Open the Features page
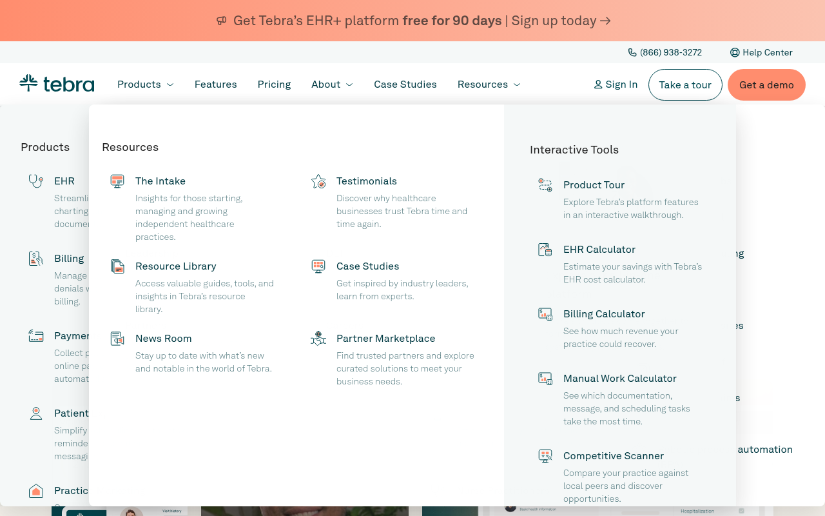 point(216,84)
